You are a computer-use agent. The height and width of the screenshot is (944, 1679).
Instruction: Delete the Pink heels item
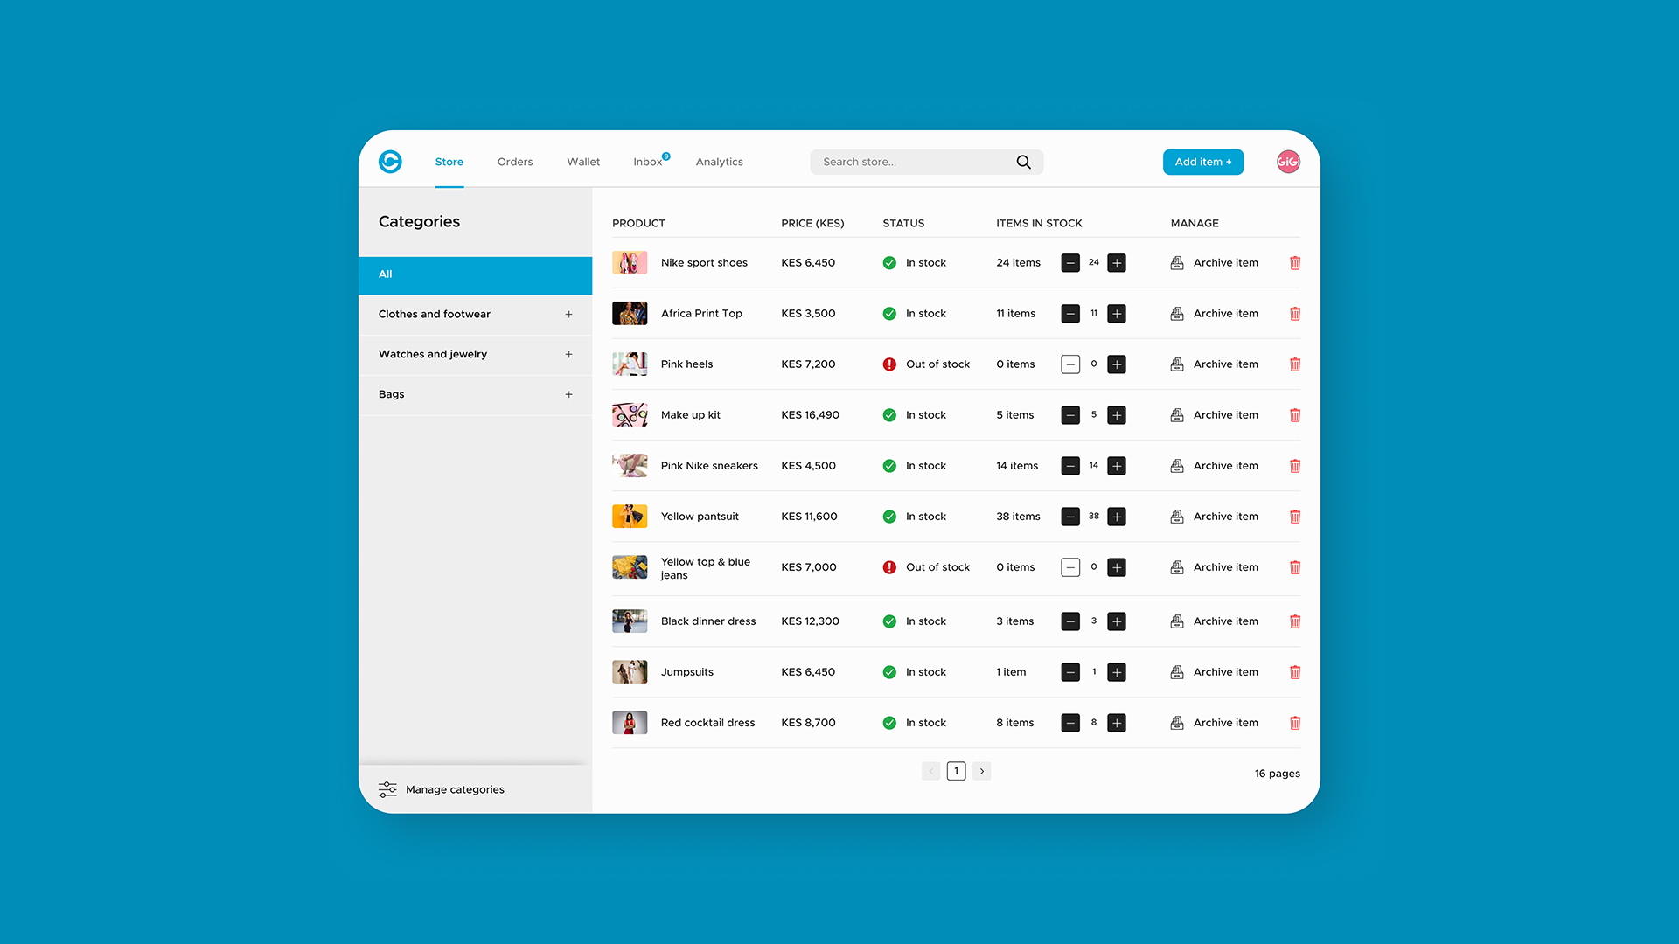point(1295,364)
